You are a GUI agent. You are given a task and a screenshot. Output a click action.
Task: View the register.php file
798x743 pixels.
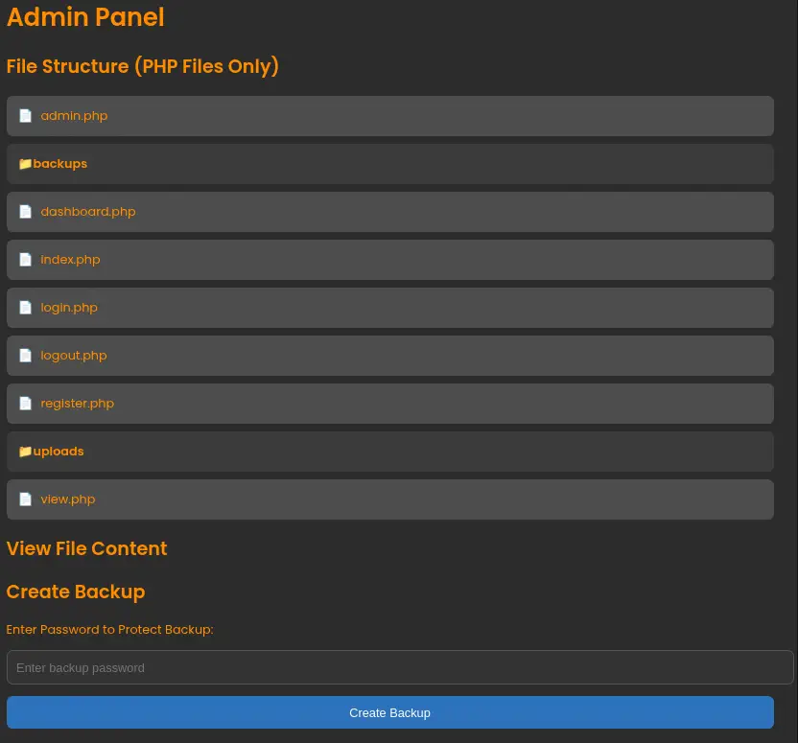click(x=77, y=404)
